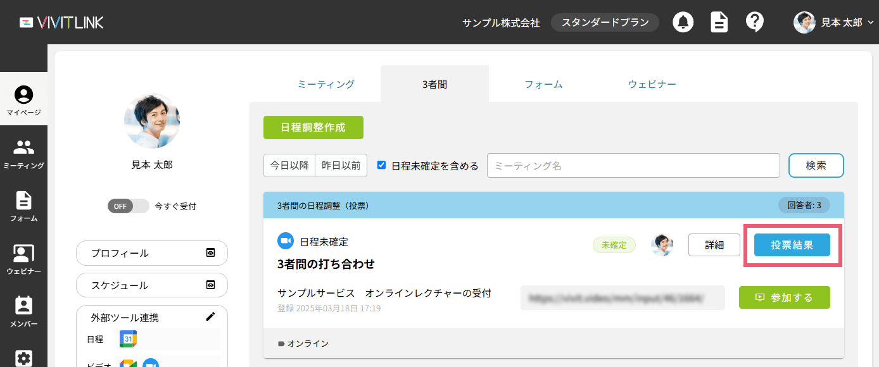
Task: Open 投票結果 for the meeting
Action: pyautogui.click(x=792, y=245)
